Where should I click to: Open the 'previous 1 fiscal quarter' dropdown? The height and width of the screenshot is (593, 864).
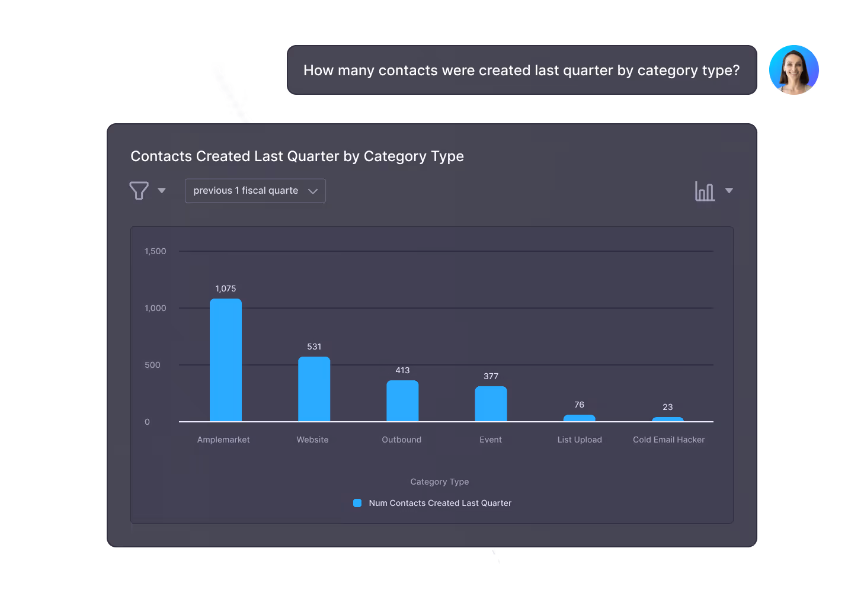[255, 190]
